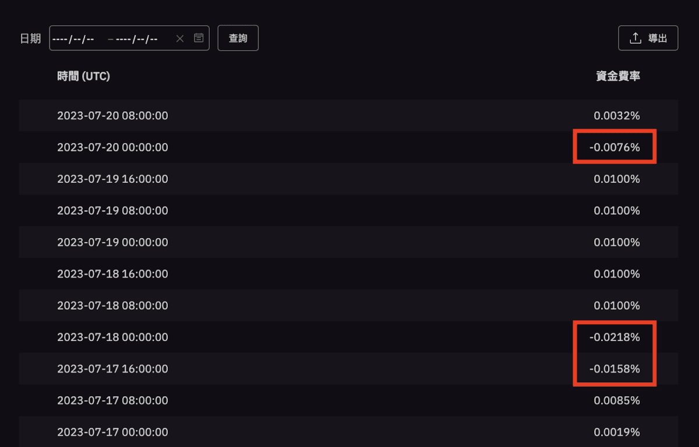Clear the date range with the X icon
The width and height of the screenshot is (699, 447).
coord(180,38)
